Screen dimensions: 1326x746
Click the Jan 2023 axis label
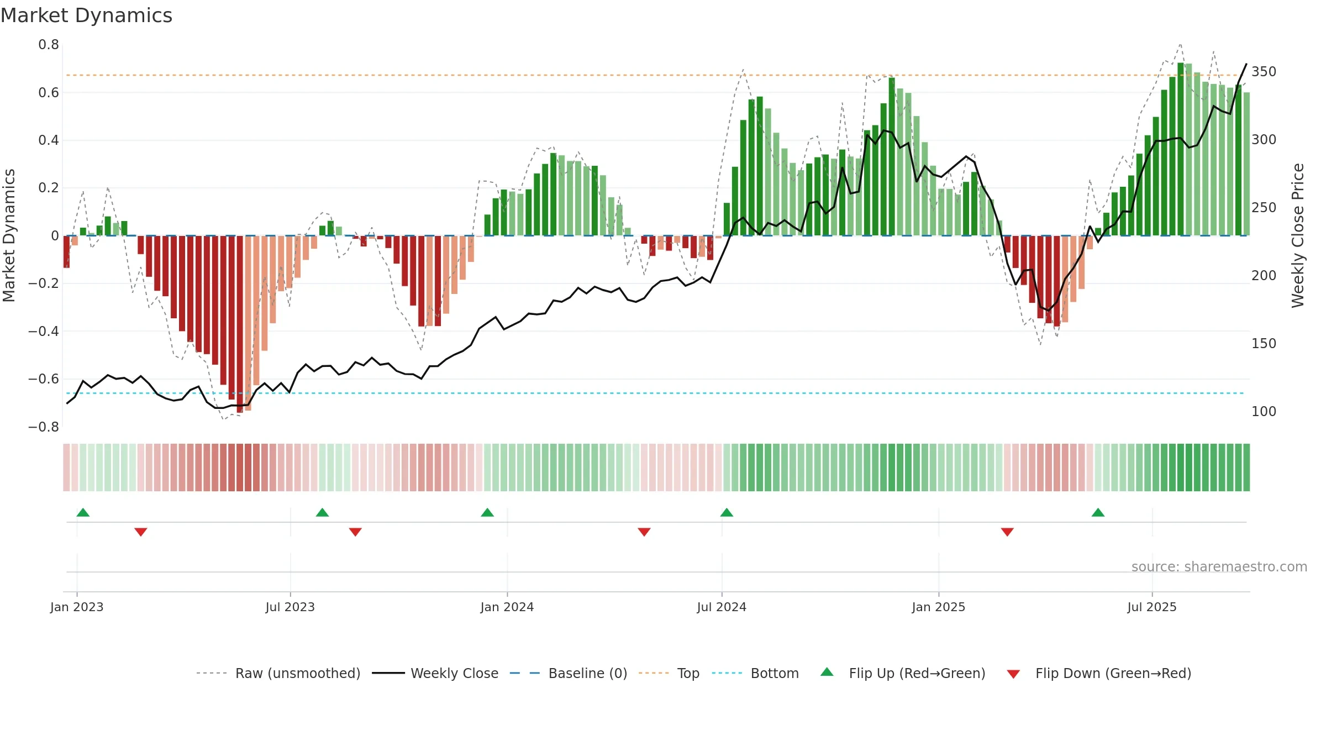(x=77, y=607)
